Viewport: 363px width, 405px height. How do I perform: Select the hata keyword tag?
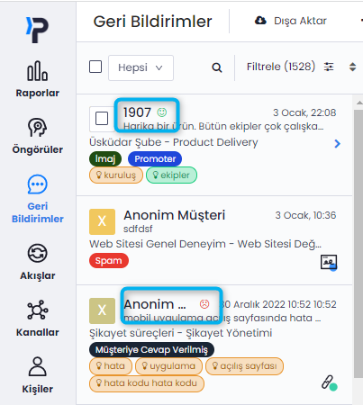point(111,366)
